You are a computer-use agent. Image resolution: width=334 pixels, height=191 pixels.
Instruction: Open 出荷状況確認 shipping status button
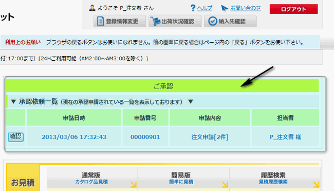pyautogui.click(x=175, y=21)
